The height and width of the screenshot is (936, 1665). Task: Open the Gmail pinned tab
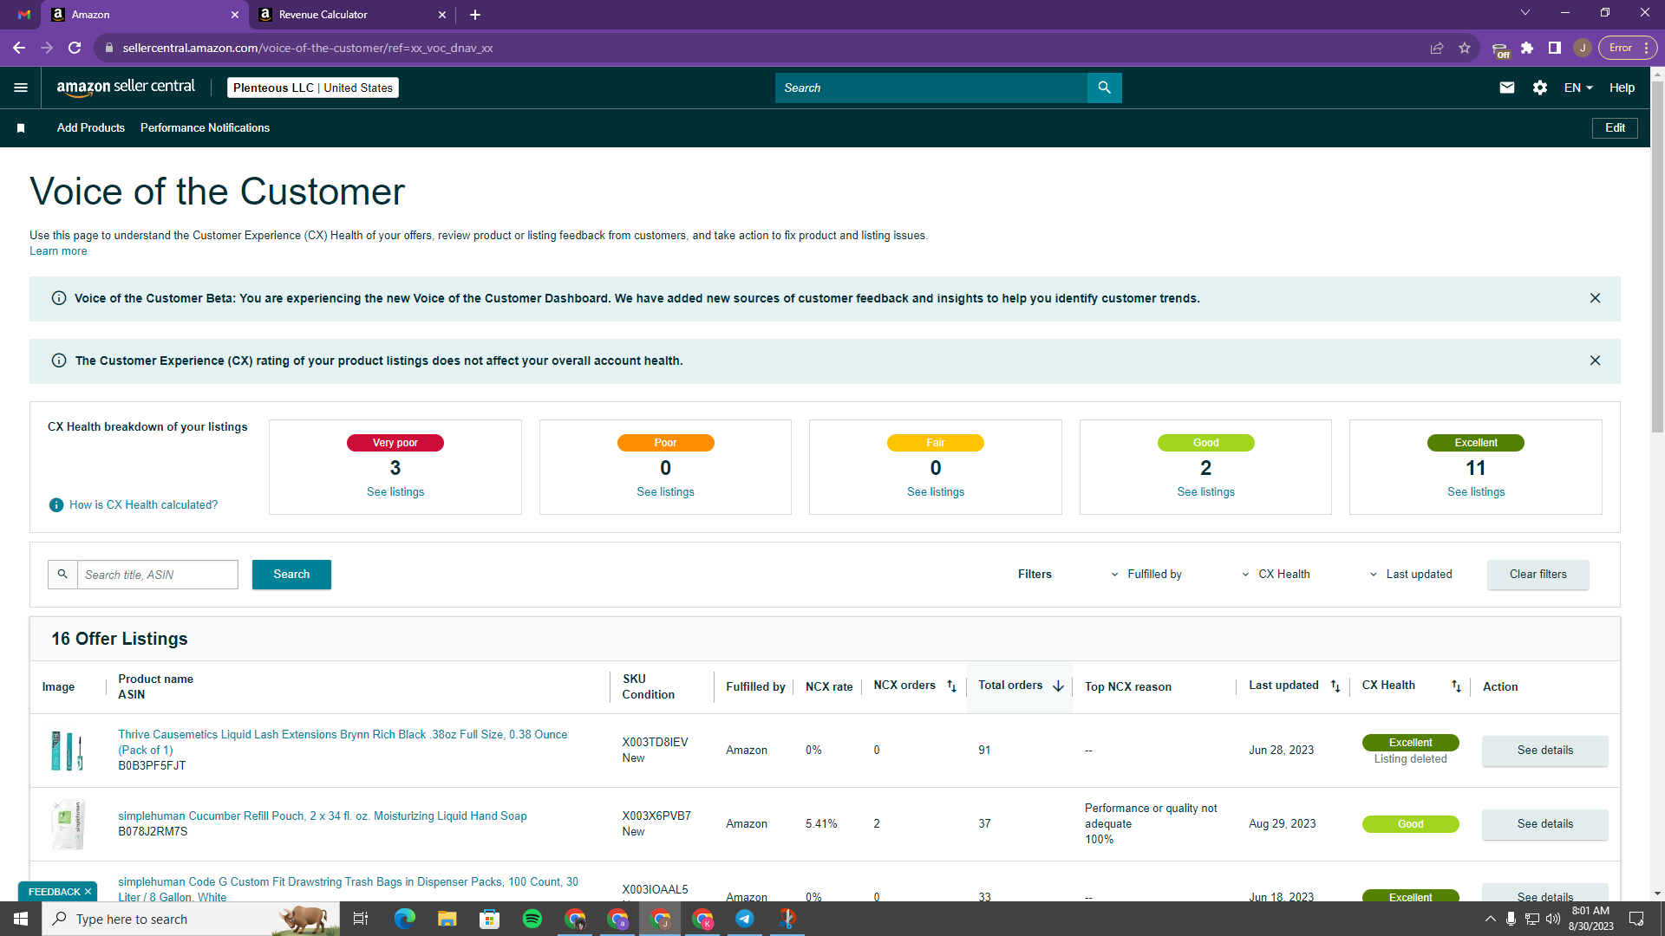pos(24,15)
